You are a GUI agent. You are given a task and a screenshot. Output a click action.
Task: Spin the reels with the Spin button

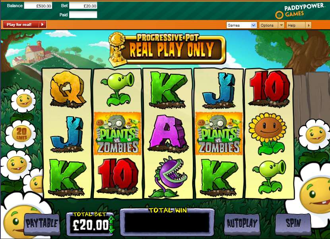tap(293, 223)
